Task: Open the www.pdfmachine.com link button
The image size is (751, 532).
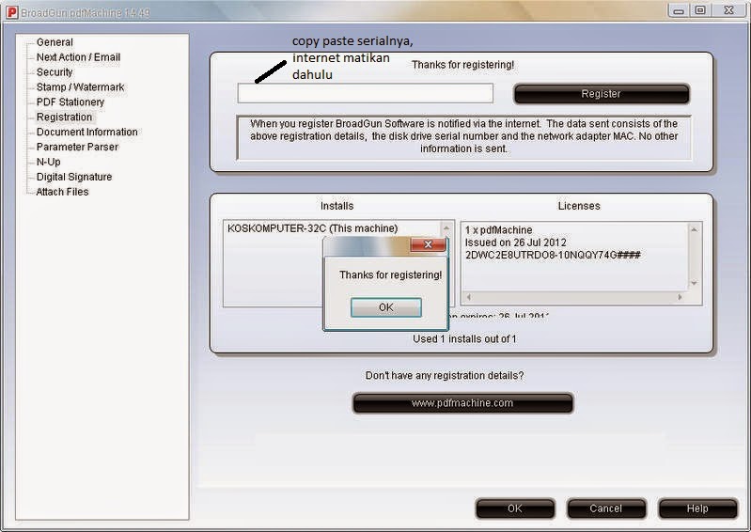Action: click(462, 403)
